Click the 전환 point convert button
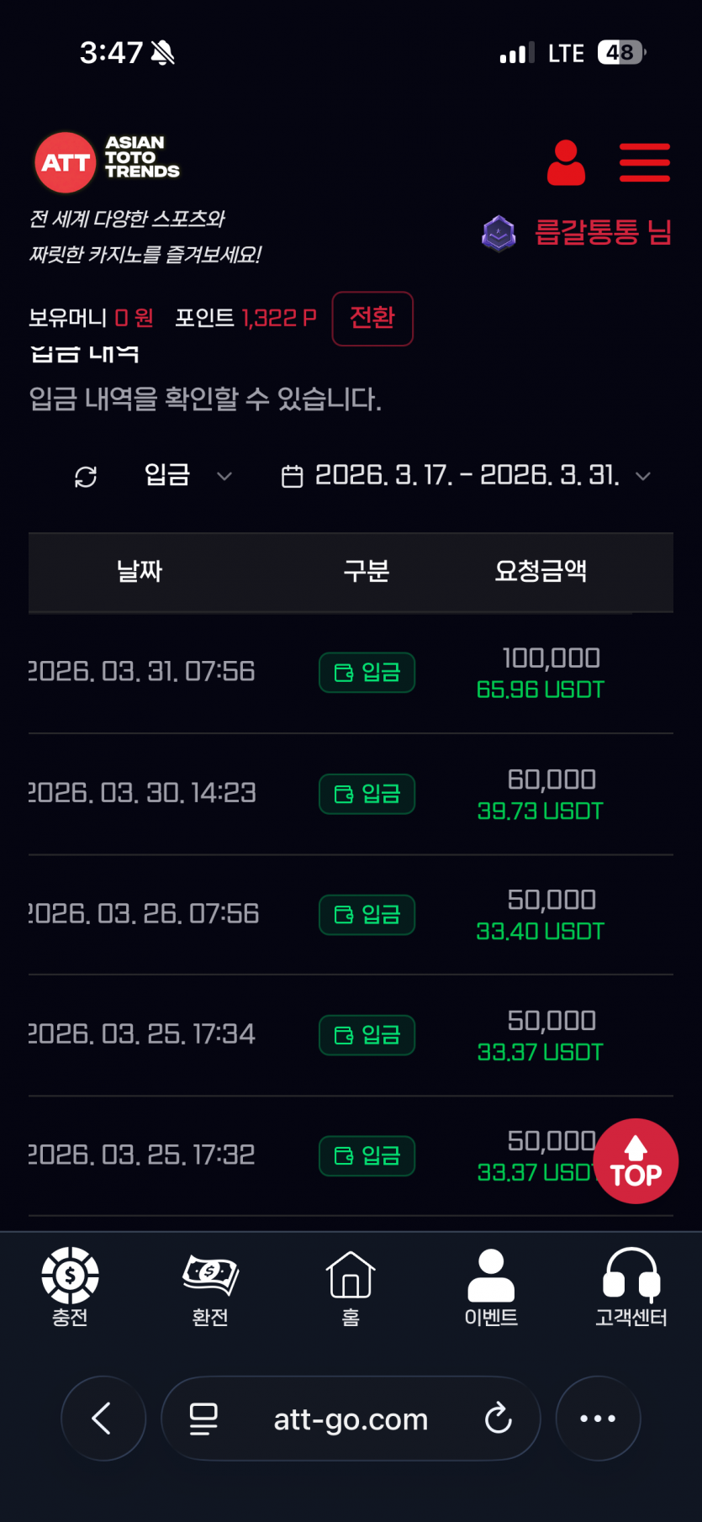702x1522 pixels. [372, 318]
